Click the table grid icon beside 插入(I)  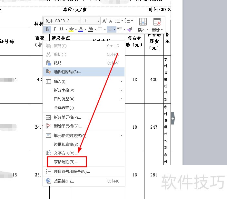click(48, 81)
